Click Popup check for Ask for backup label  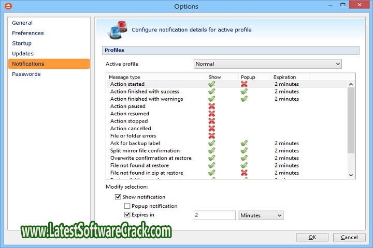[244, 143]
